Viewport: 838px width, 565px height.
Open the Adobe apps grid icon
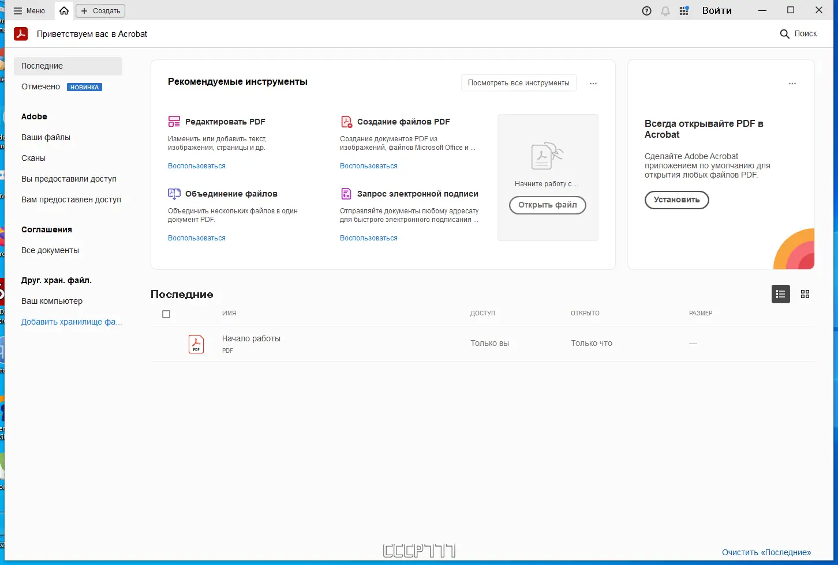pos(684,11)
